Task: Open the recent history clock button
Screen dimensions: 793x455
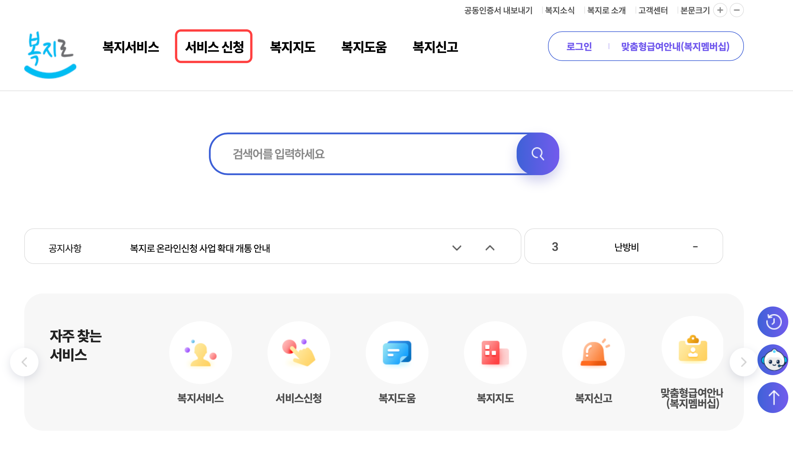Action: click(x=772, y=322)
